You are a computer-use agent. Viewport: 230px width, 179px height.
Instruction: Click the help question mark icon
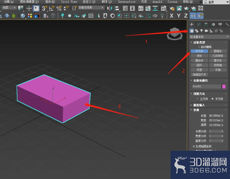coord(53,16)
